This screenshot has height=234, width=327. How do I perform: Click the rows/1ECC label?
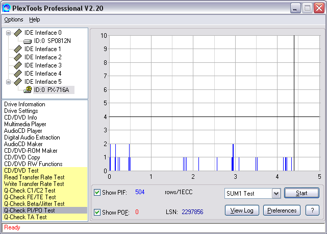click(x=179, y=192)
